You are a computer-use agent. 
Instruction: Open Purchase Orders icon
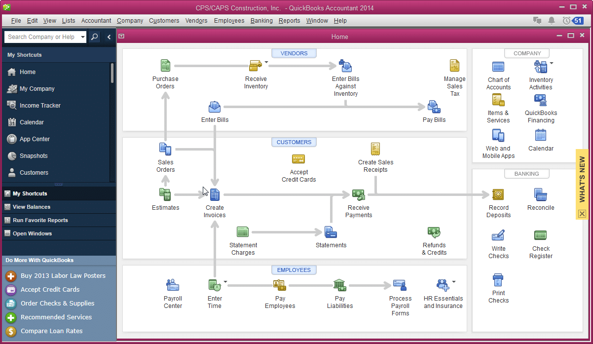pos(165,66)
